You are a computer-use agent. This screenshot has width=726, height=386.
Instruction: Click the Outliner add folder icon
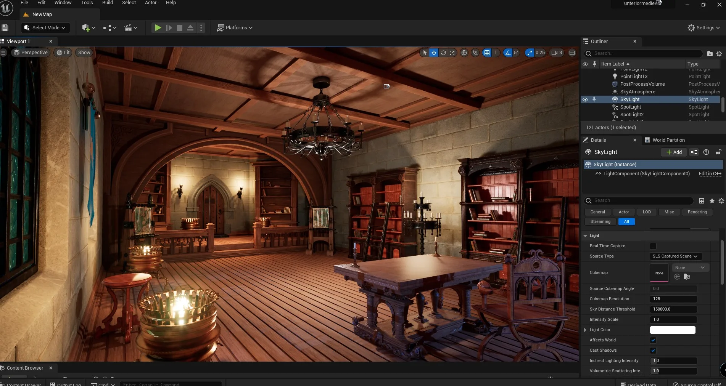(710, 54)
